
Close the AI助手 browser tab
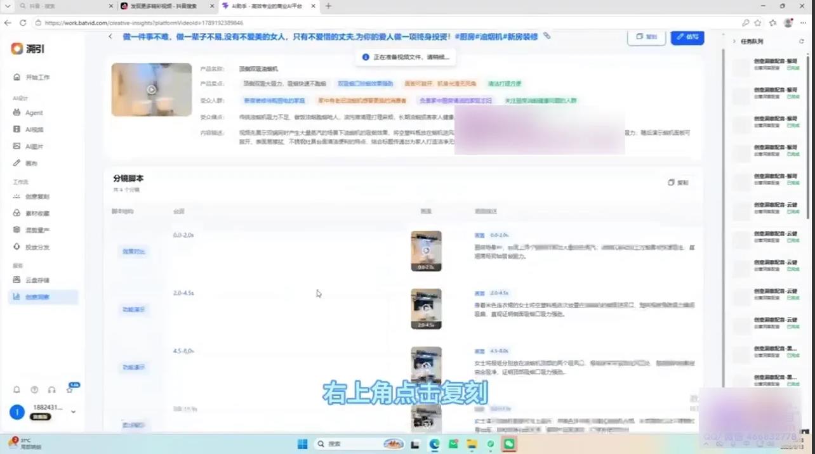pyautogui.click(x=314, y=6)
